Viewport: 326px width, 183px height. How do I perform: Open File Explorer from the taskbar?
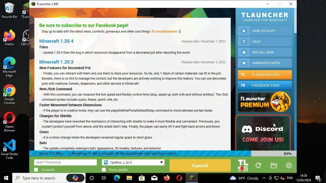point(129,178)
